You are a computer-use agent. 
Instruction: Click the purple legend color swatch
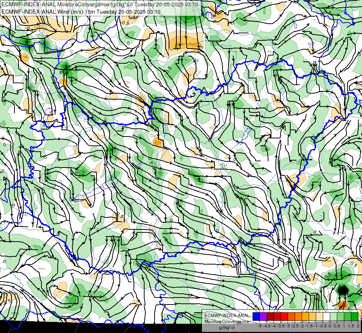click(x=263, y=316)
